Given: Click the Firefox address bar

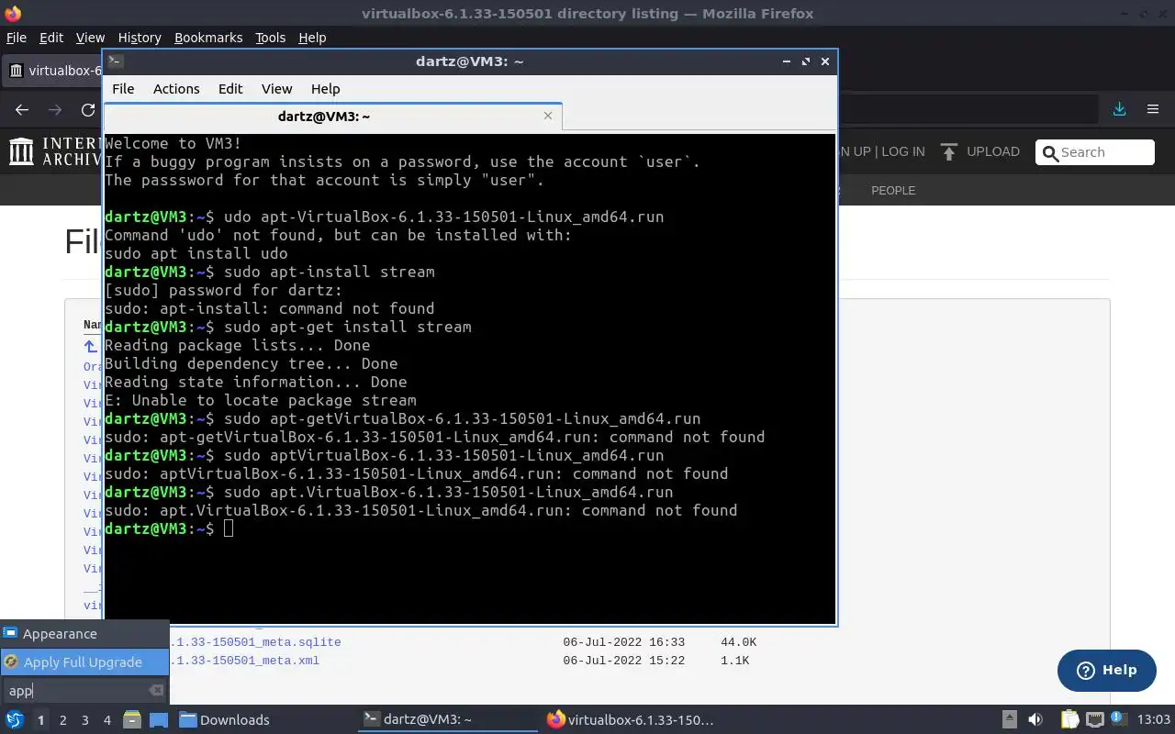Looking at the screenshot, I should [968, 109].
